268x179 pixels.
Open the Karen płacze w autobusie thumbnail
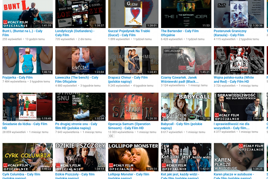[x=239, y=157]
